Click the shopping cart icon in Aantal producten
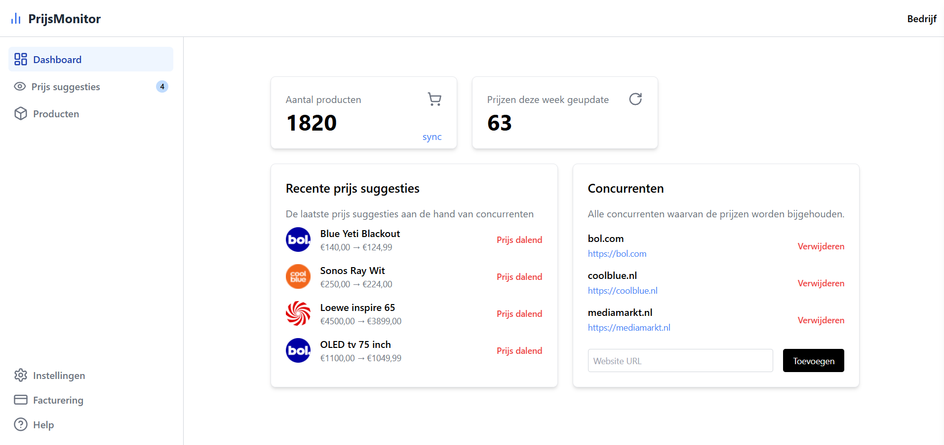The width and height of the screenshot is (944, 445). pos(434,99)
